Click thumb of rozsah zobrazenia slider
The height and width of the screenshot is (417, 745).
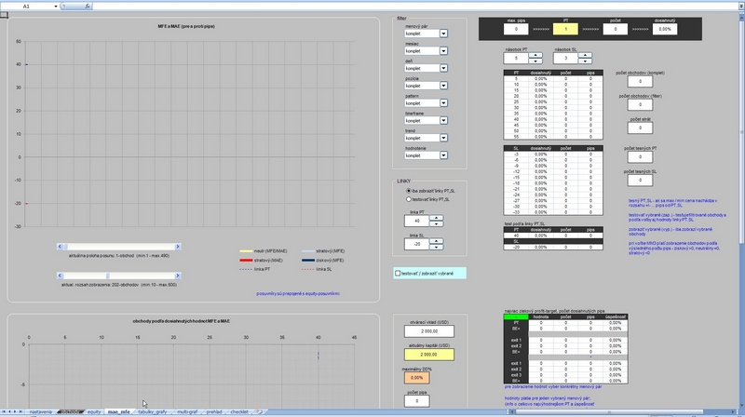click(x=108, y=276)
